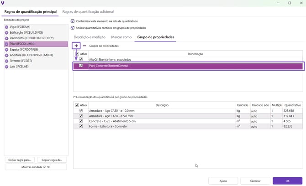Switch to 'Regras de quantificação adicional' tab

point(88,12)
